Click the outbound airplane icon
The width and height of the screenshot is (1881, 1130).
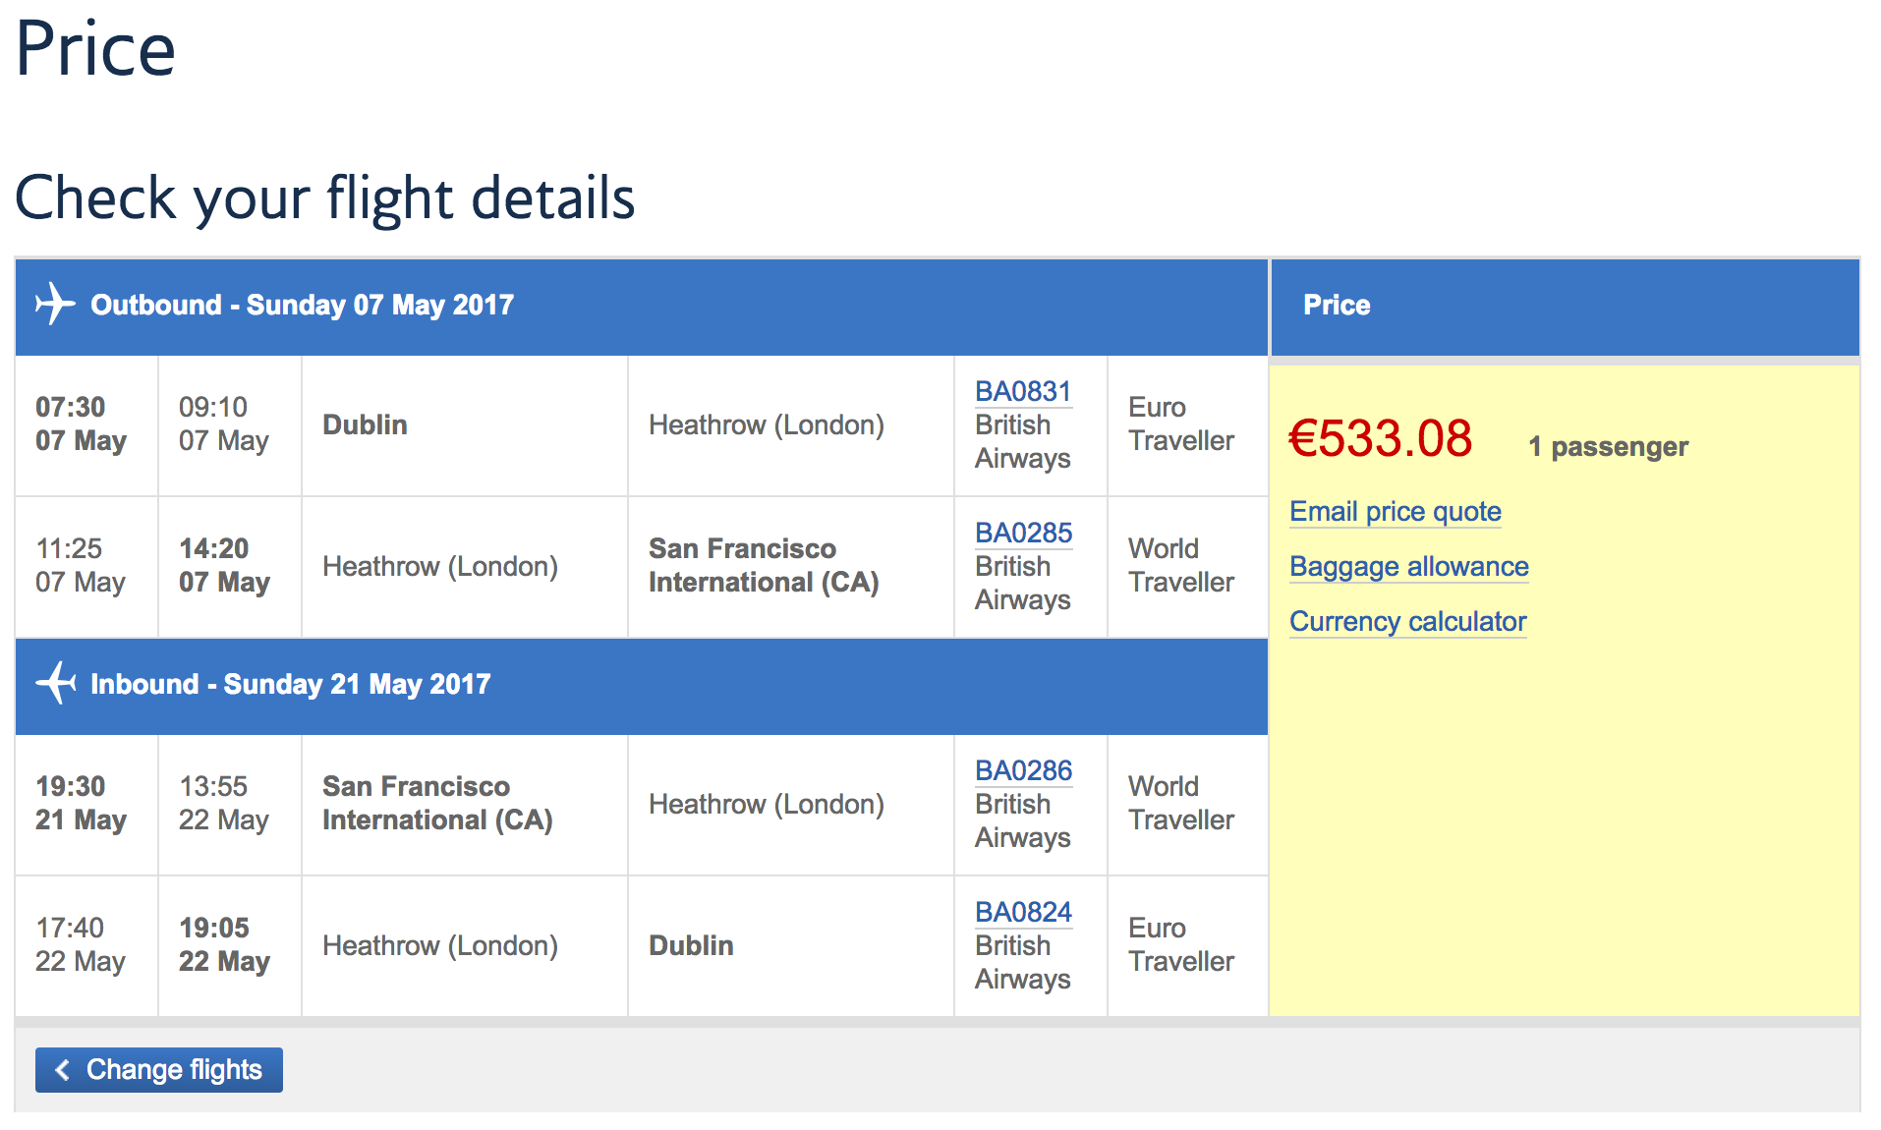pyautogui.click(x=55, y=304)
